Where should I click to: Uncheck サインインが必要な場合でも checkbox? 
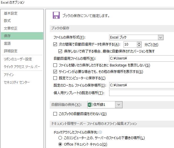tap(55, 72)
